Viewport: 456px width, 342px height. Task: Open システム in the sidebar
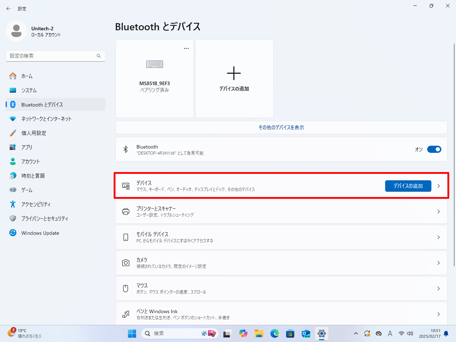56,90
